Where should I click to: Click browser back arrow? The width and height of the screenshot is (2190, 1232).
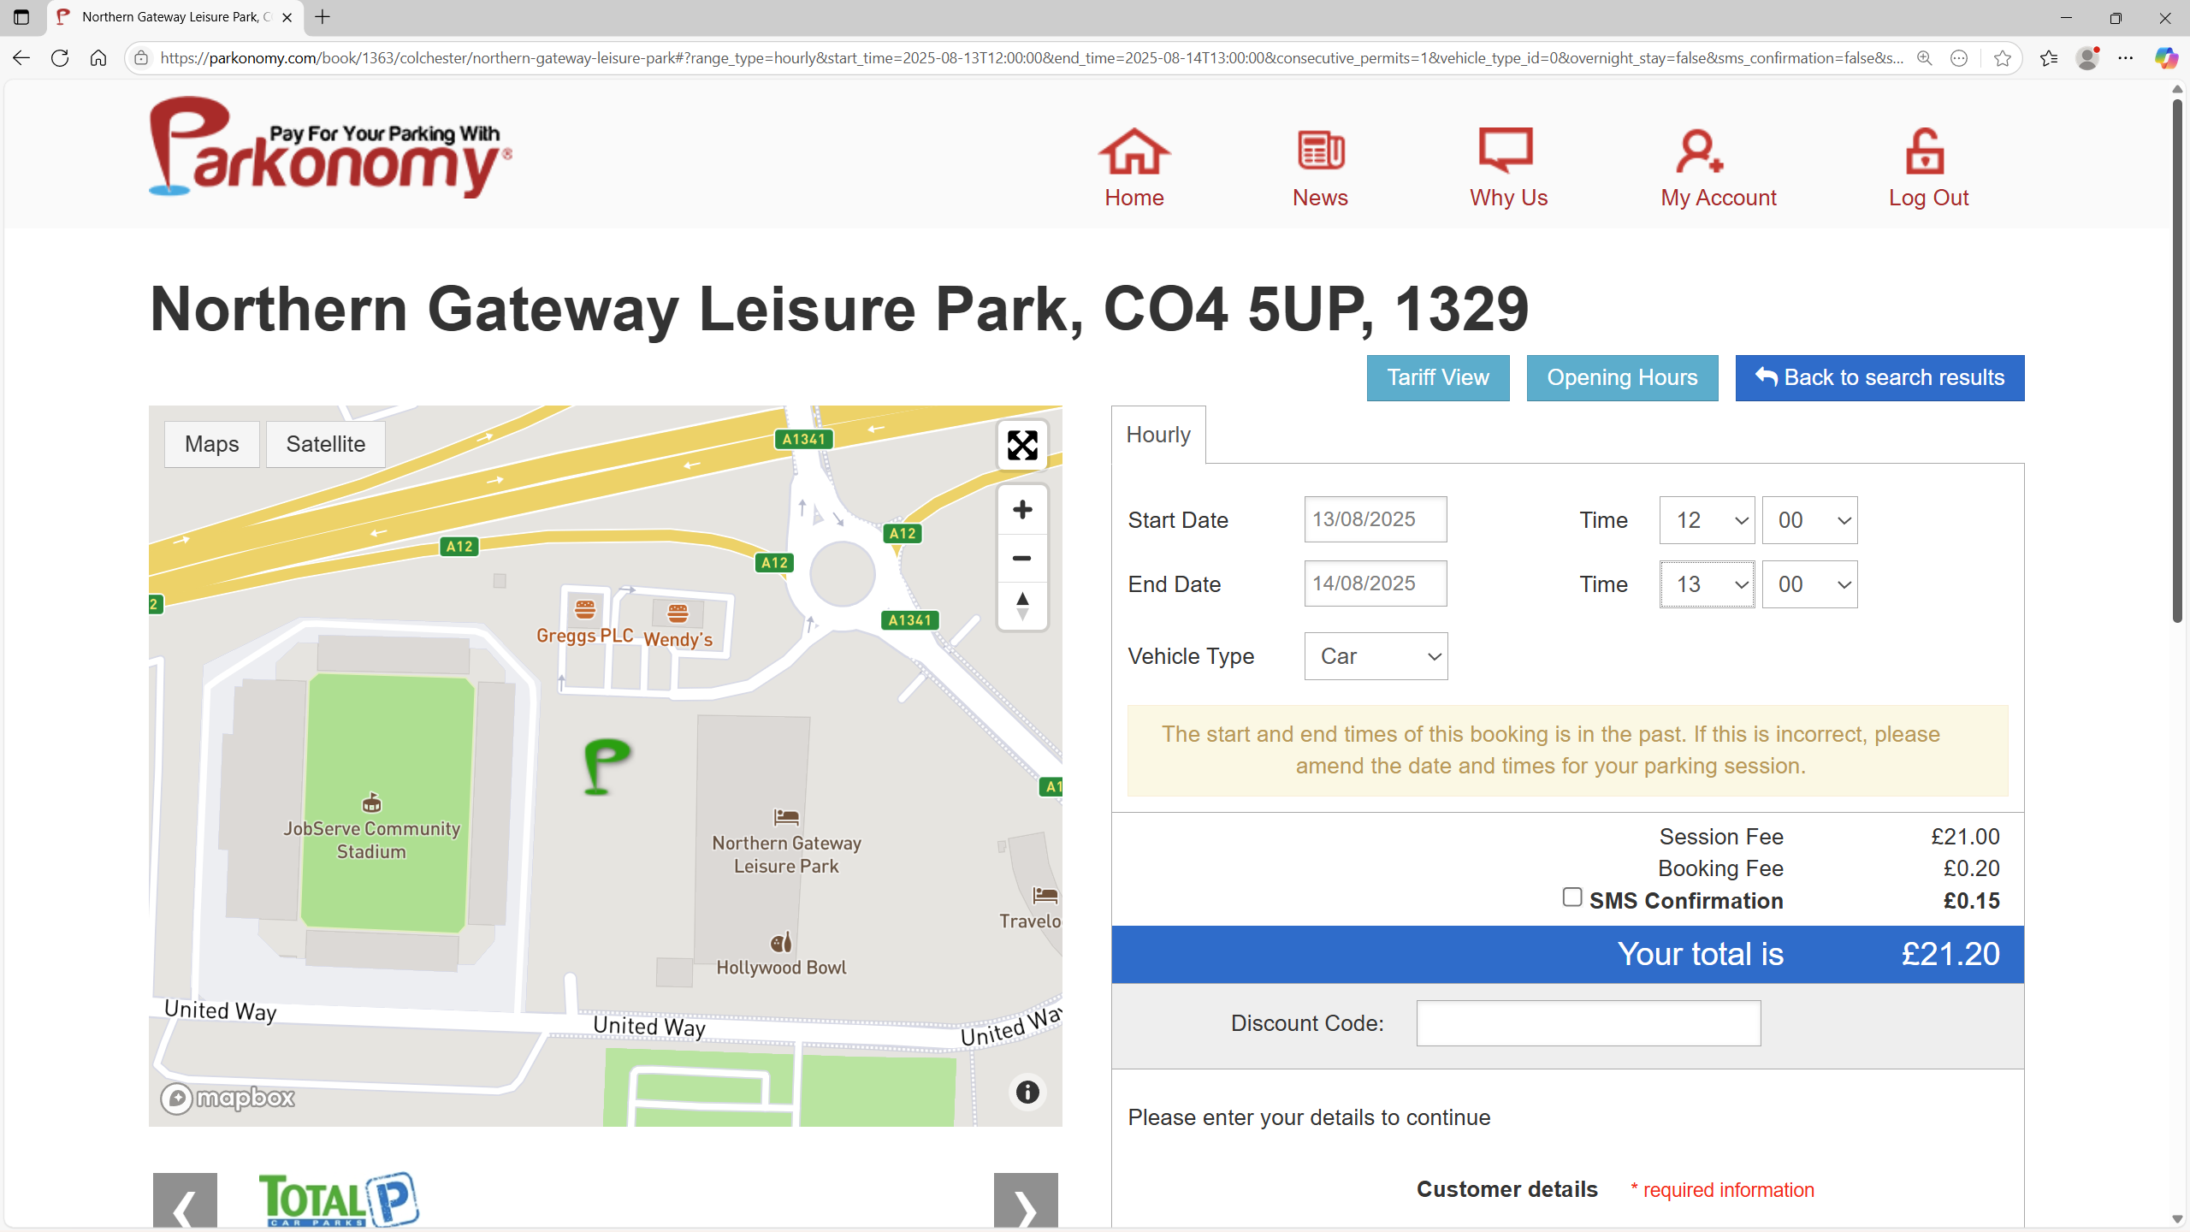pos(21,58)
